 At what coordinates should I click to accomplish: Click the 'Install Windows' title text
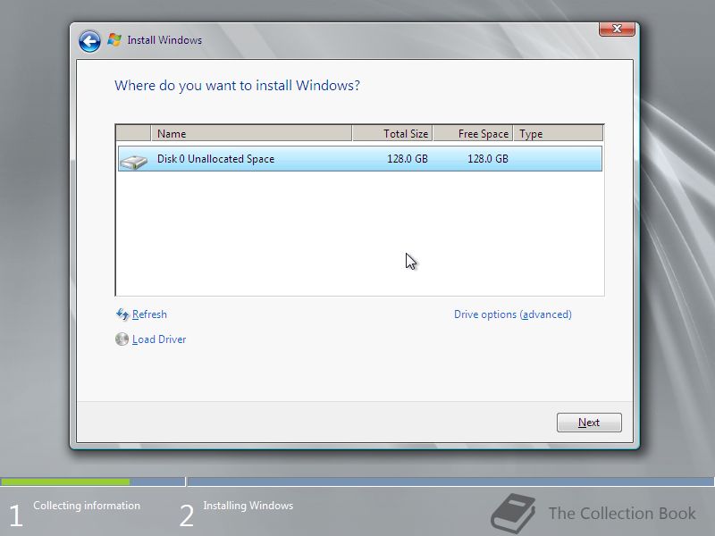(164, 40)
